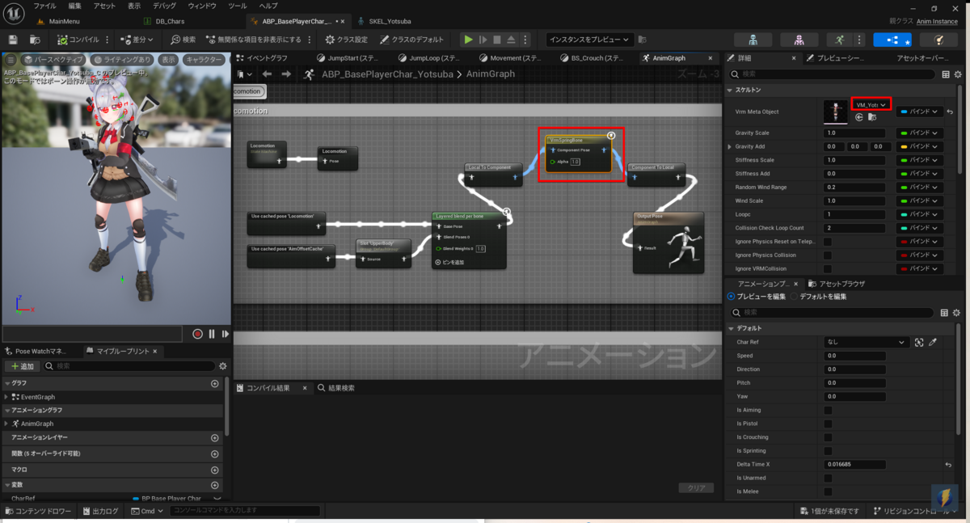Toggle Is Sprinting checkbox
Viewport: 970px width, 523px height.
(828, 451)
